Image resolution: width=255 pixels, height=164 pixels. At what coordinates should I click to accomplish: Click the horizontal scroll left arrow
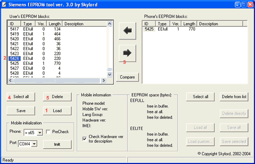click(x=10, y=80)
